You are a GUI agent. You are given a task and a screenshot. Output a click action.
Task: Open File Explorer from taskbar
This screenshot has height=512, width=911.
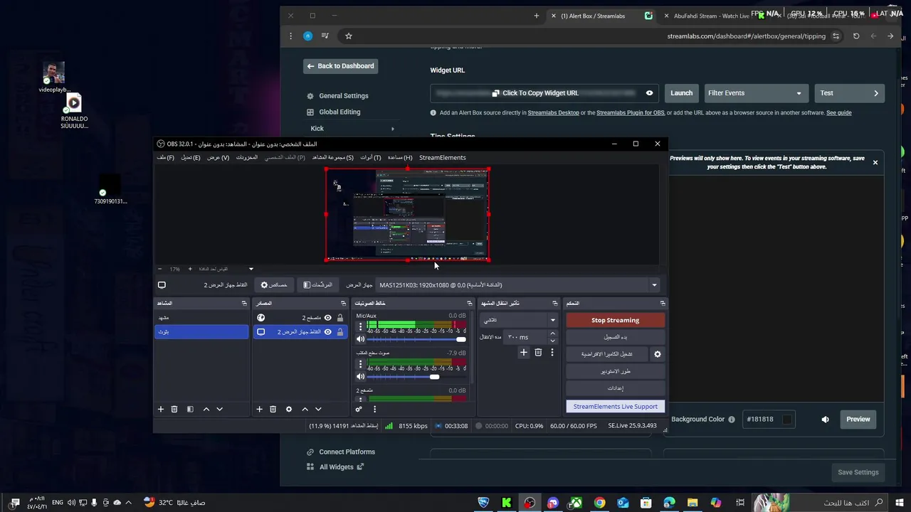point(693,503)
